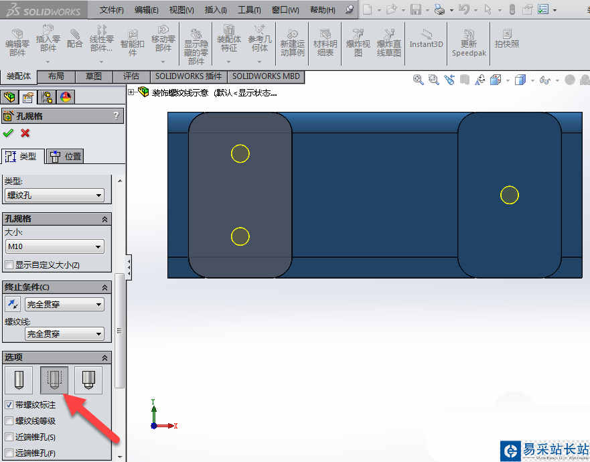The image size is (590, 462).
Task: Switch to the 位置 tab
Action: (66, 157)
